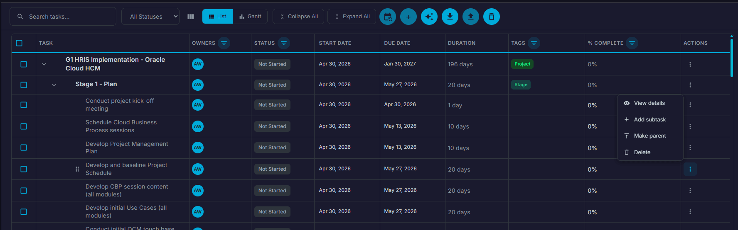Check the Stage 1 - Plan row checkbox
This screenshot has height=230, width=738.
[24, 85]
